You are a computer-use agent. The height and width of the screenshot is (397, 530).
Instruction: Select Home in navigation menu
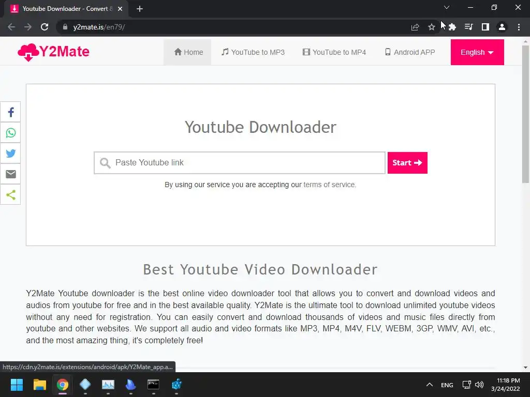[x=187, y=52]
